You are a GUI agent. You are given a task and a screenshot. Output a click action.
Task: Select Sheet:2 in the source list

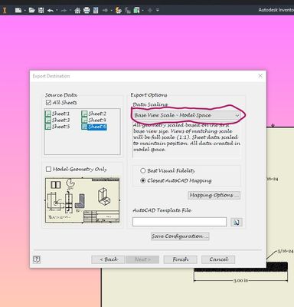pyautogui.click(x=94, y=114)
